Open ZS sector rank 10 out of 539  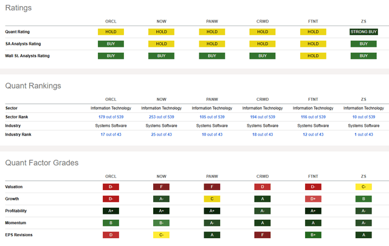tap(363, 117)
